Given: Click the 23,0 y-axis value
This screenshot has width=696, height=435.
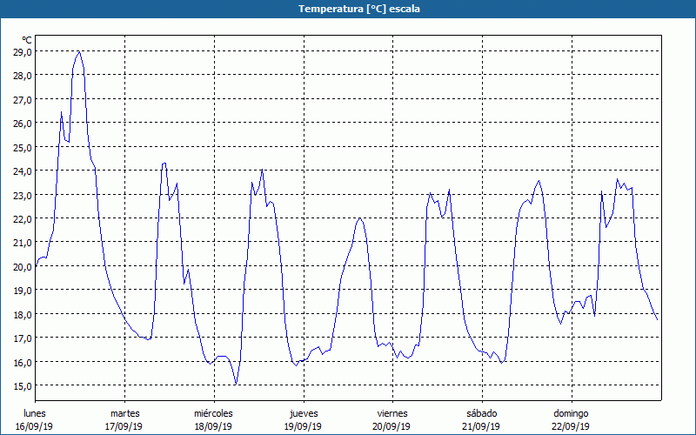Looking at the screenshot, I should (23, 195).
